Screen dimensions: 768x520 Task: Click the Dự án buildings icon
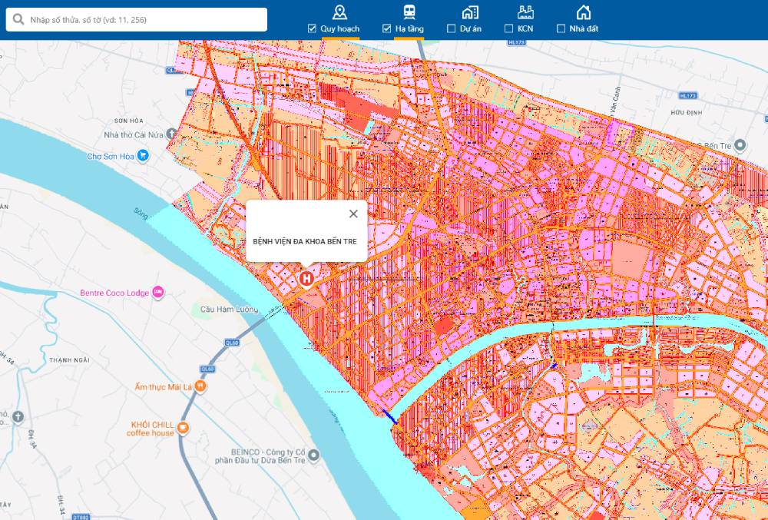click(470, 12)
